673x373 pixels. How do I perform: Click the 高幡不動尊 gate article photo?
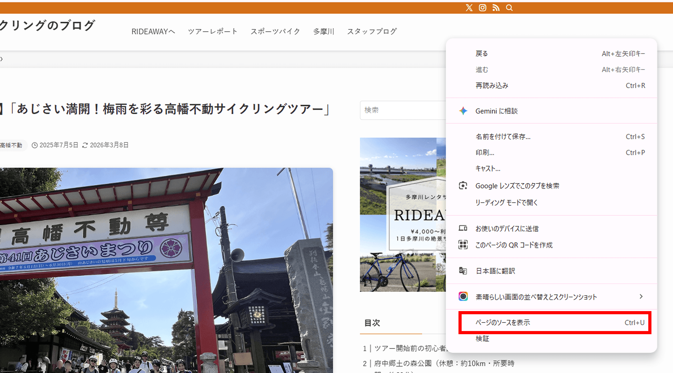(166, 270)
